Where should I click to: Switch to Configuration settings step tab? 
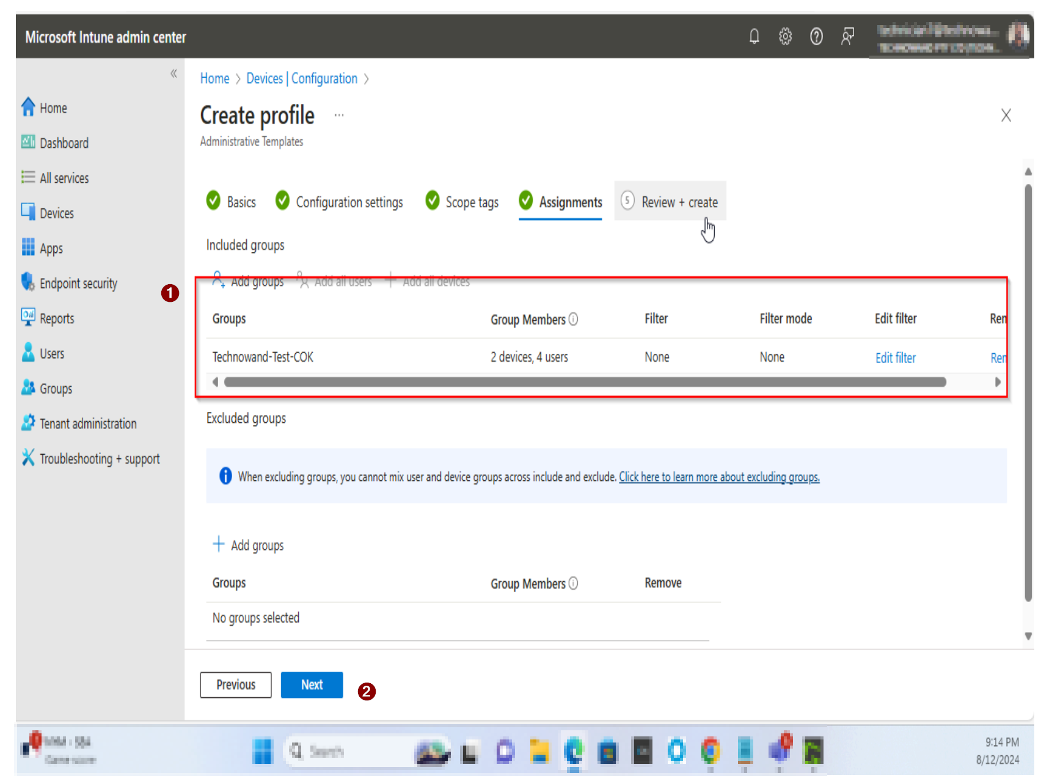[339, 202]
